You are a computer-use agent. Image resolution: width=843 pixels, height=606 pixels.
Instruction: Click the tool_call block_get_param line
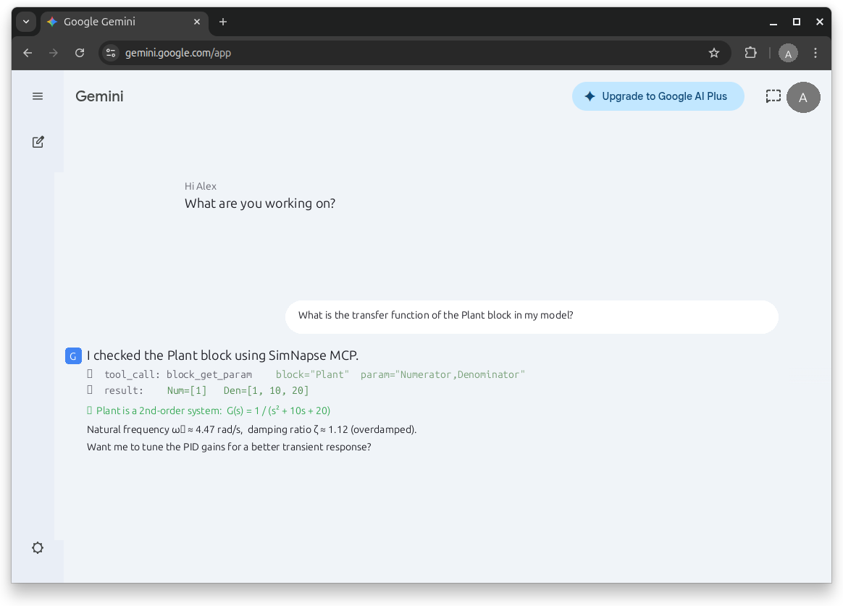[306, 374]
